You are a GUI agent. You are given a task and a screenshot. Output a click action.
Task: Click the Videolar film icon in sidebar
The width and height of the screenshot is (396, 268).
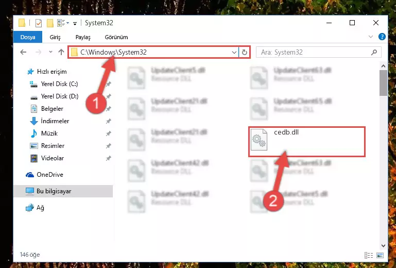pyautogui.click(x=34, y=158)
